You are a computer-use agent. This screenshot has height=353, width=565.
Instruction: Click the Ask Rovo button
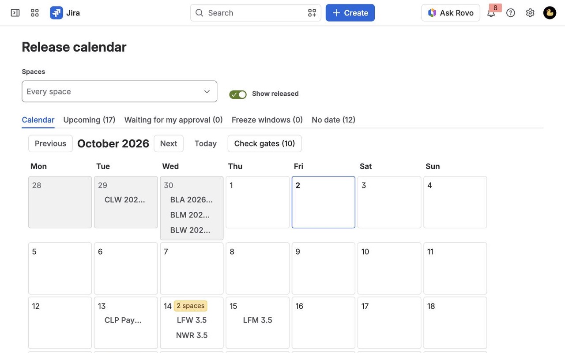coord(451,13)
